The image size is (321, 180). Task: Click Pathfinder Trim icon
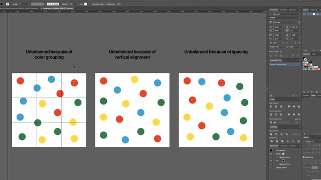277,141
